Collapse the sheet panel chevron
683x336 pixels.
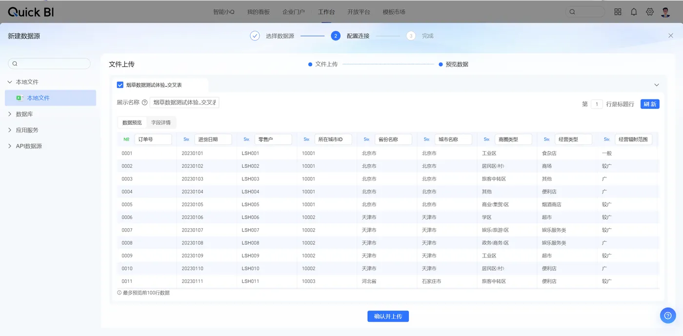click(657, 85)
